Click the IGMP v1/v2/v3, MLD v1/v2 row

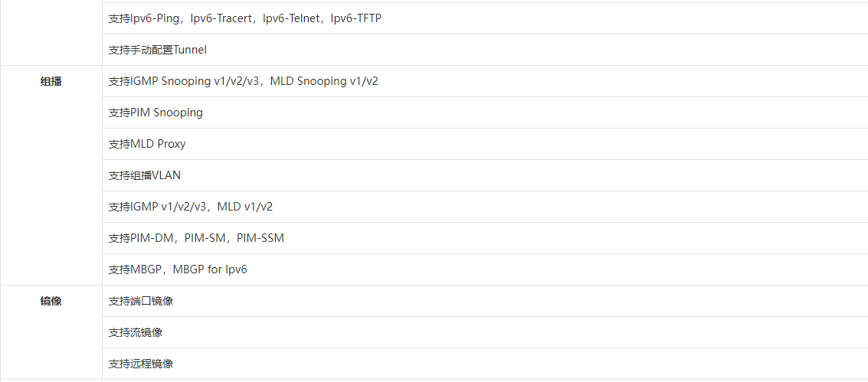191,207
